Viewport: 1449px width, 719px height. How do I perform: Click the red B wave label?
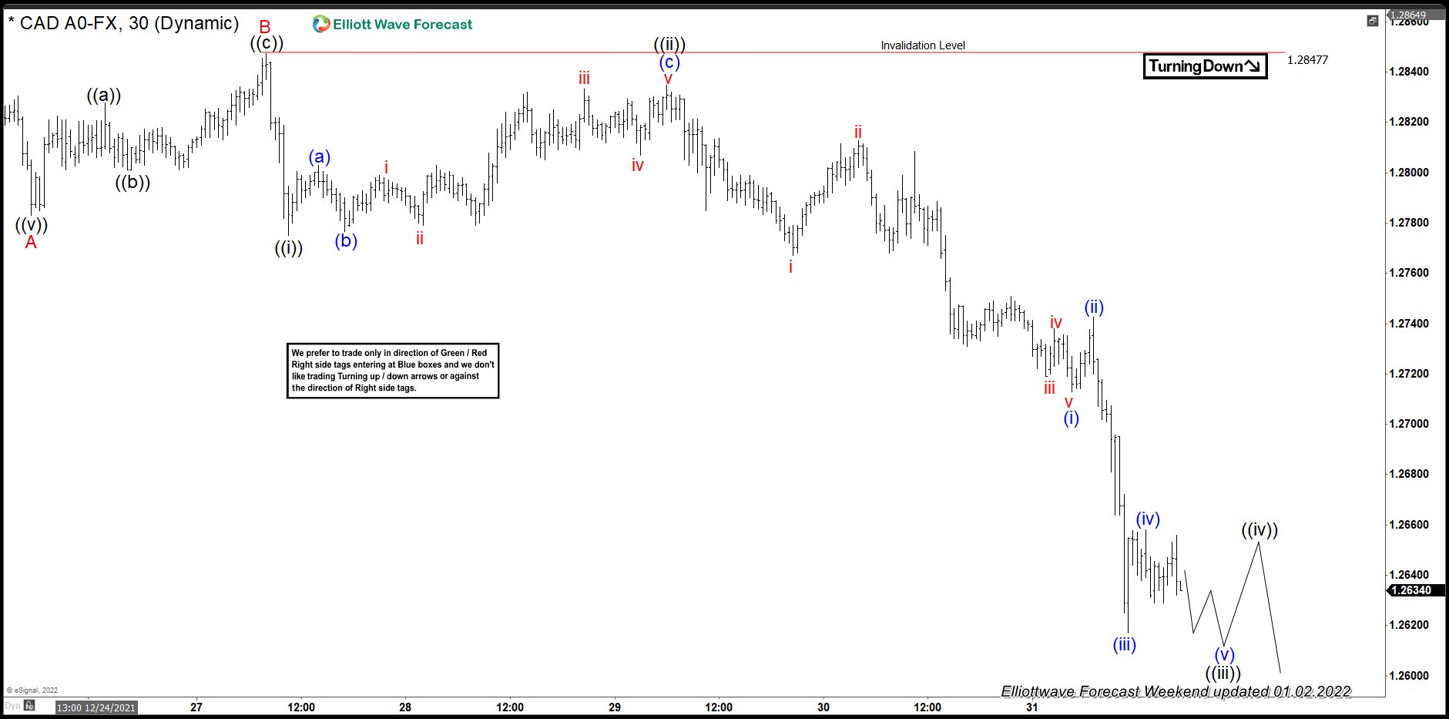click(x=265, y=27)
